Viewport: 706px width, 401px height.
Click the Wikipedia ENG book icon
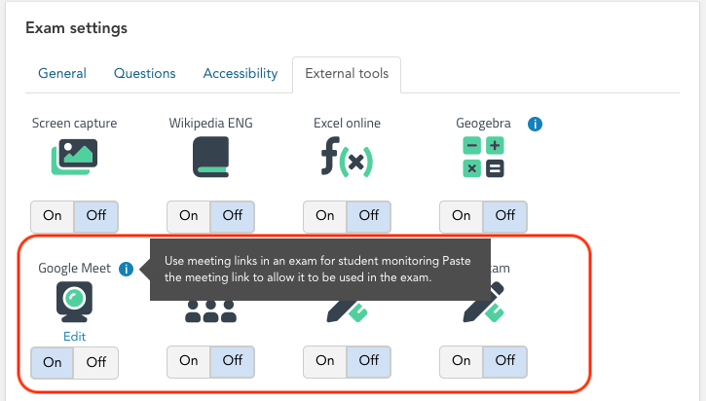210,157
